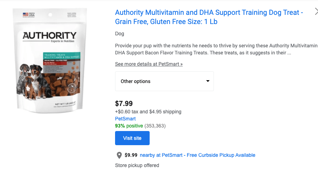The image size is (318, 172).
Task: Open nearby at PetSmart curbside pickup link
Action: pyautogui.click(x=197, y=155)
